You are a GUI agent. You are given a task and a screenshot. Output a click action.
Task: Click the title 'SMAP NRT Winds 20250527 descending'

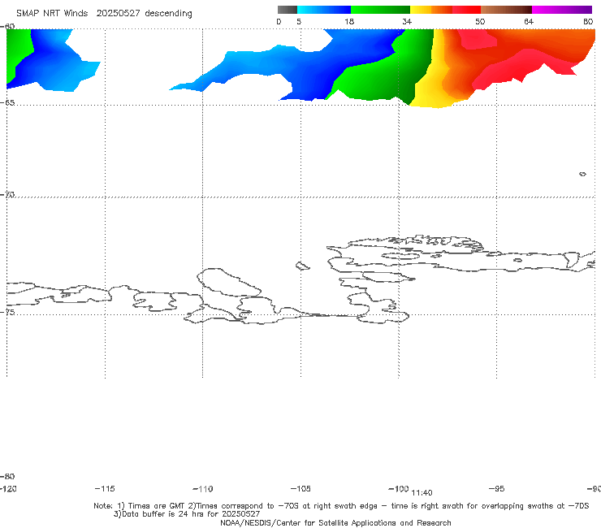[x=104, y=13]
